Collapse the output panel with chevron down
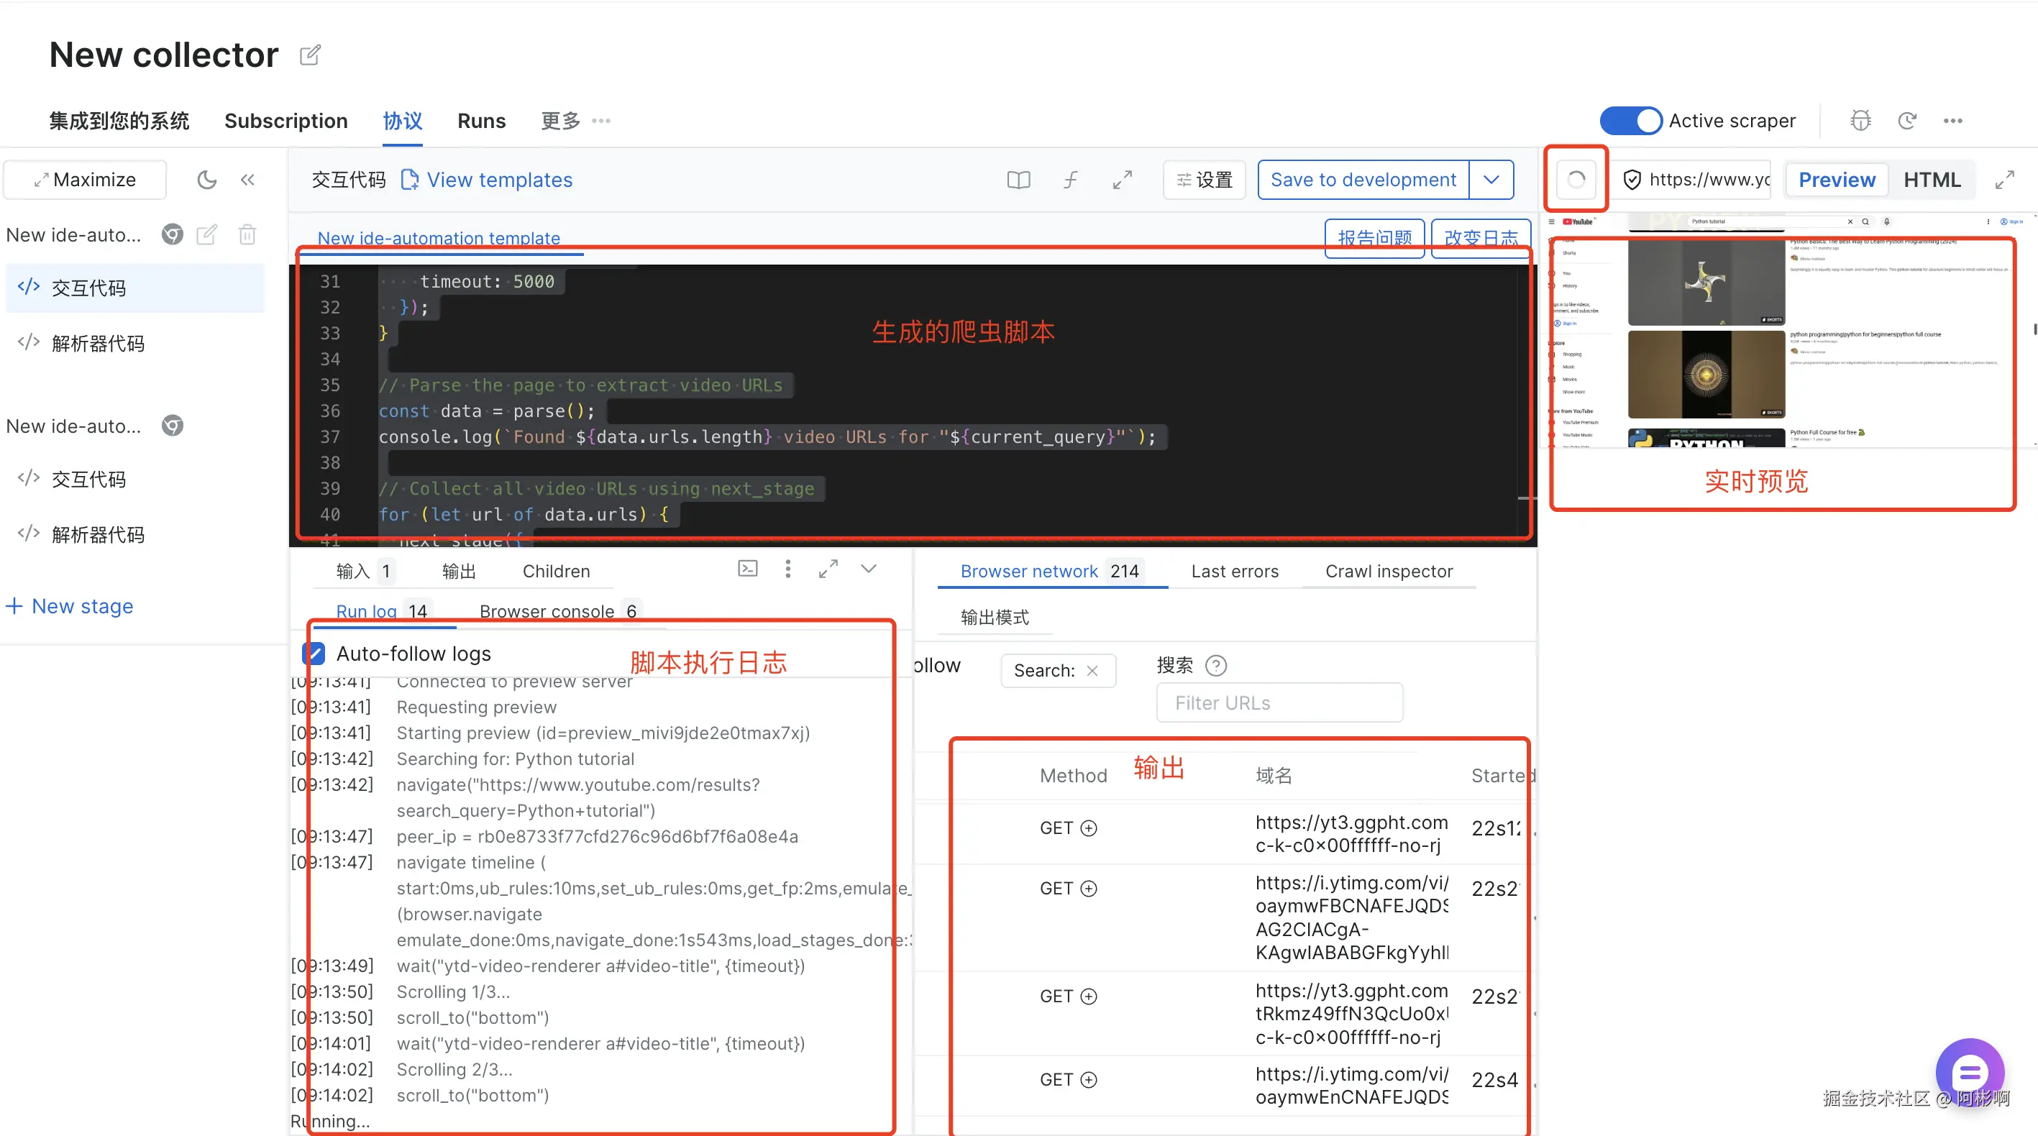The image size is (2038, 1136). (869, 569)
